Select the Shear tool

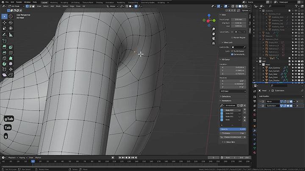click(5, 75)
